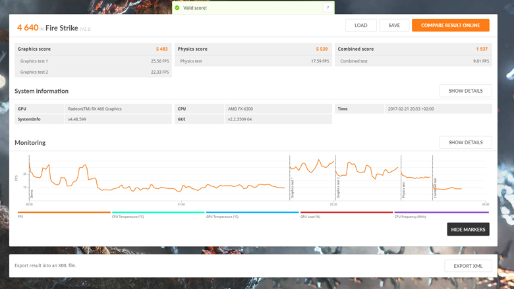Image resolution: width=514 pixels, height=289 pixels.
Task: Open the help question mark button
Action: (328, 8)
